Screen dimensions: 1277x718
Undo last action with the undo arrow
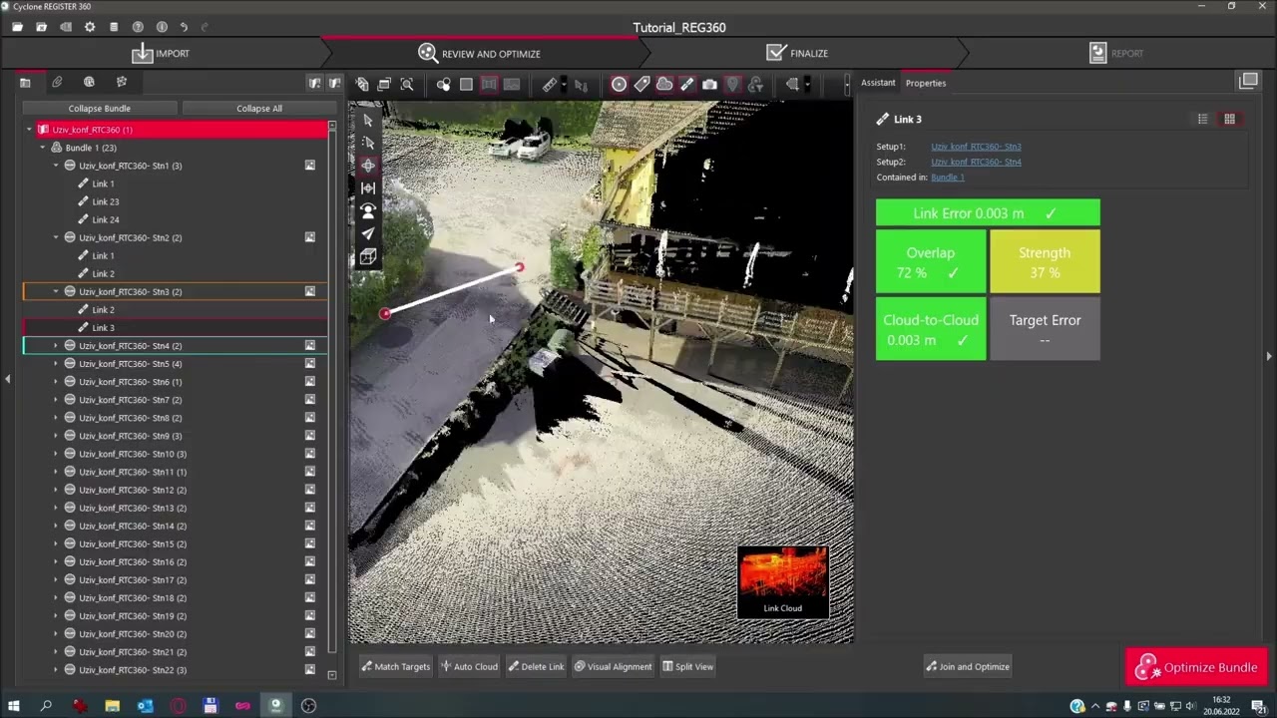pyautogui.click(x=184, y=27)
